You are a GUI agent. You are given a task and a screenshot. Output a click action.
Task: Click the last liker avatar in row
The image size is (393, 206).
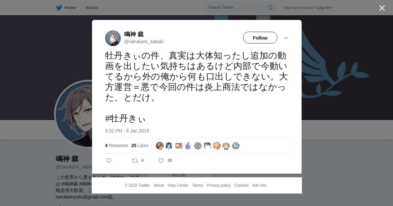coord(236,146)
